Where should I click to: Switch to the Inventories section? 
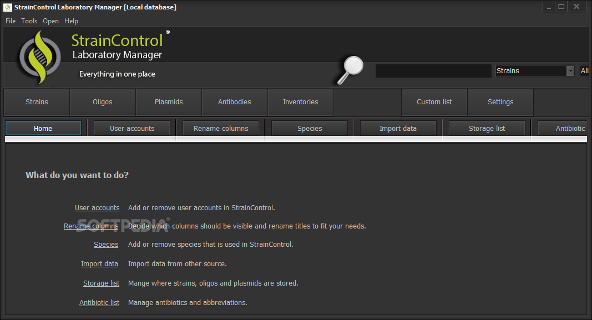301,102
